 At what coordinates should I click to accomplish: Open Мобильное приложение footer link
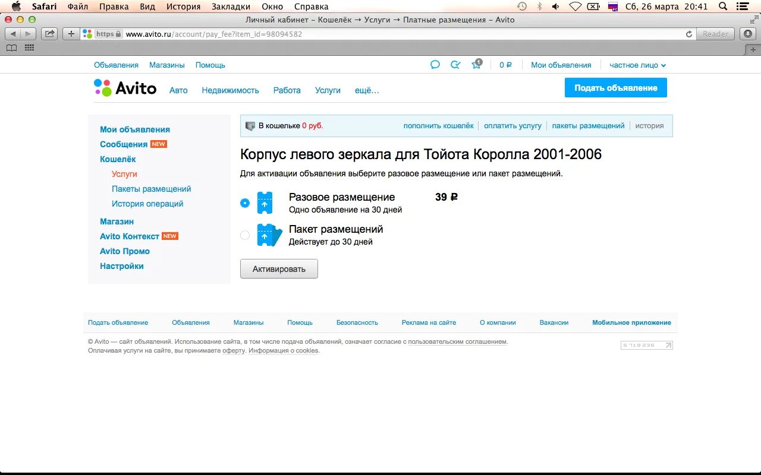pyautogui.click(x=631, y=322)
